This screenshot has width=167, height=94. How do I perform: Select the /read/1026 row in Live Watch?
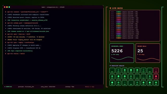coord(135,16)
